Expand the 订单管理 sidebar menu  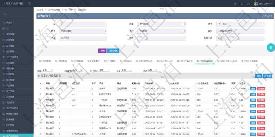pyautogui.click(x=16, y=74)
